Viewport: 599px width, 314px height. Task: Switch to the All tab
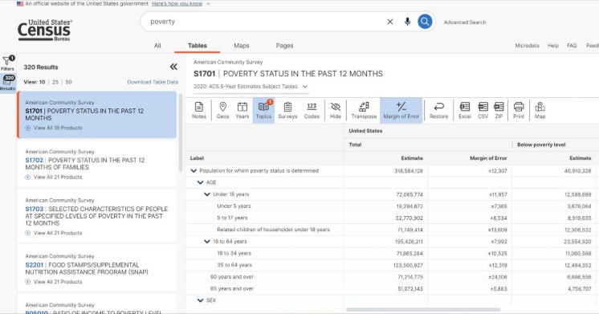coord(157,46)
